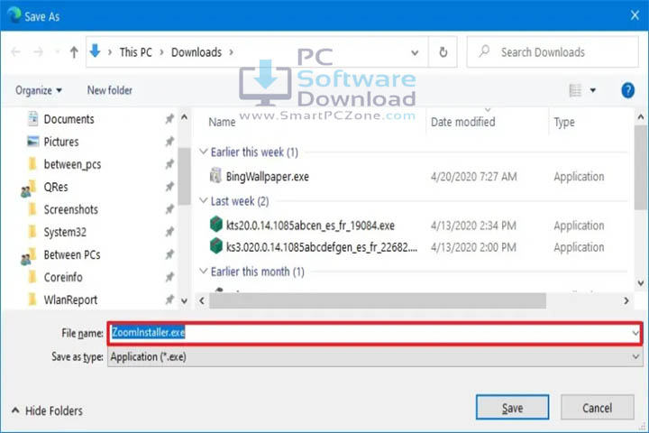Collapse the Earlier this month group
Viewport: 649px width, 433px height.
[x=203, y=271]
